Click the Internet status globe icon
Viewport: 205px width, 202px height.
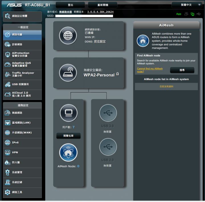pos(68,36)
